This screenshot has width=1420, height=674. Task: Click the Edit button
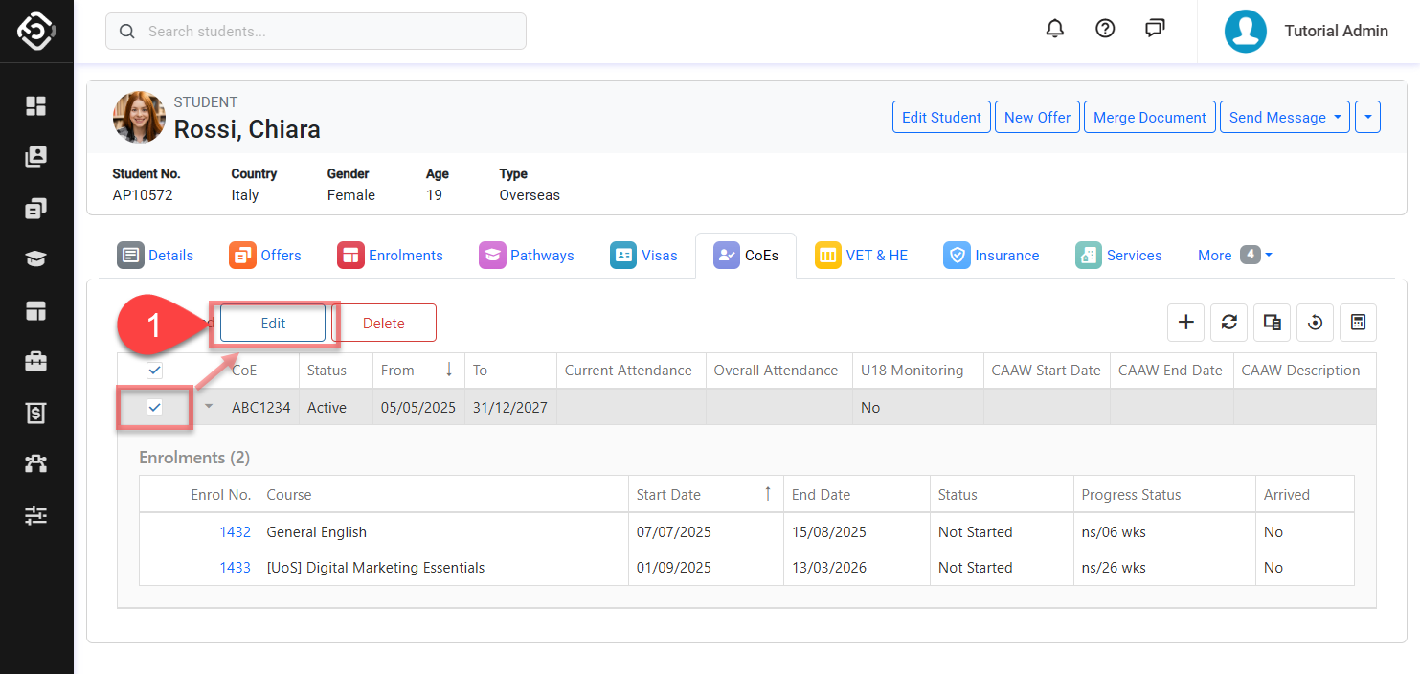(x=273, y=324)
